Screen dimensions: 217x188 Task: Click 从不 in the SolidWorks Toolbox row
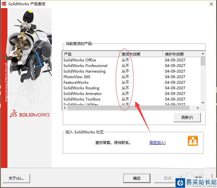pyautogui.click(x=125, y=99)
